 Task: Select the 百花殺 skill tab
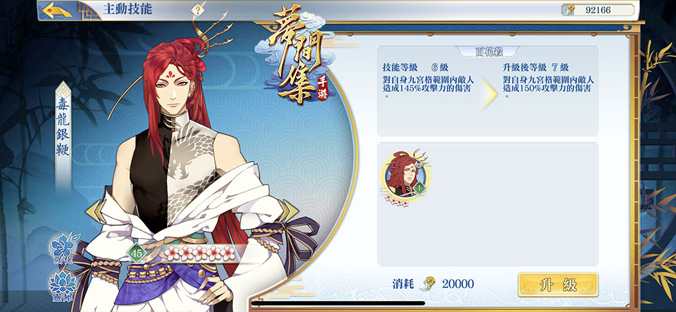(487, 51)
